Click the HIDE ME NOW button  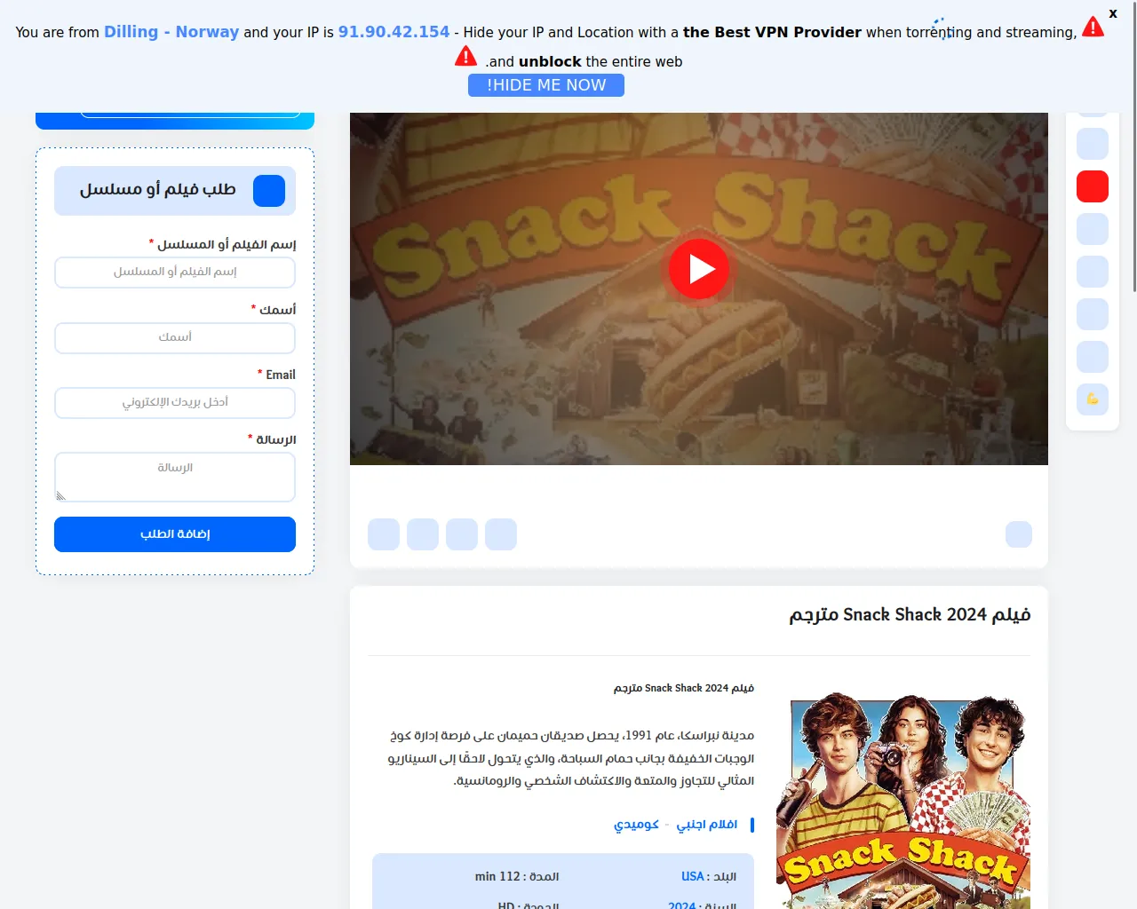tap(546, 85)
